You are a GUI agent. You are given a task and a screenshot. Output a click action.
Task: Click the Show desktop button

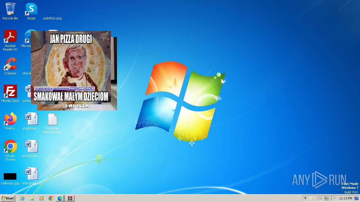click(x=357, y=198)
